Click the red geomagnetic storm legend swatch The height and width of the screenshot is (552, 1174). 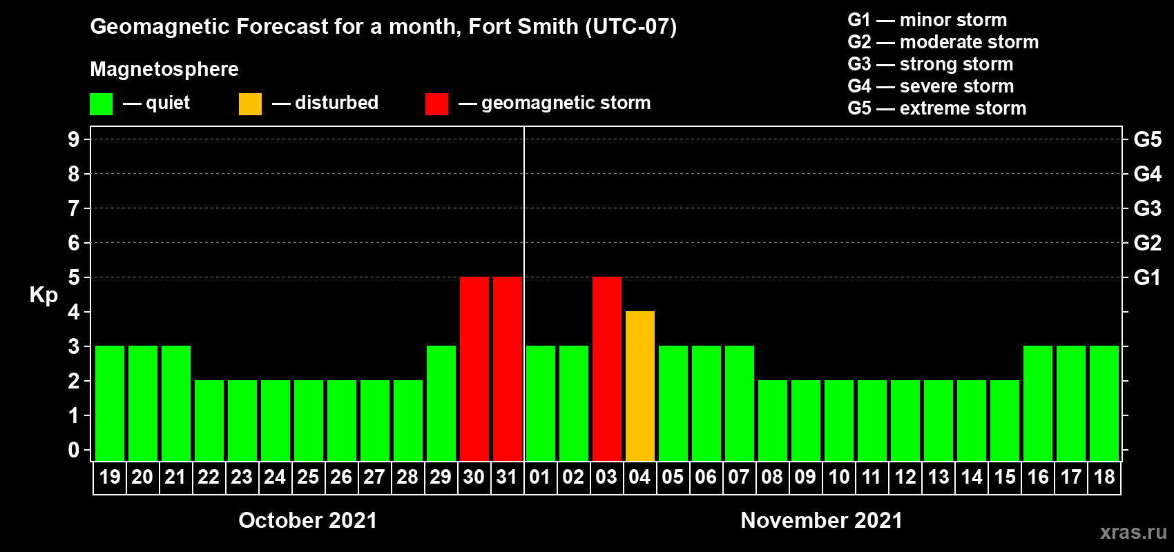436,104
